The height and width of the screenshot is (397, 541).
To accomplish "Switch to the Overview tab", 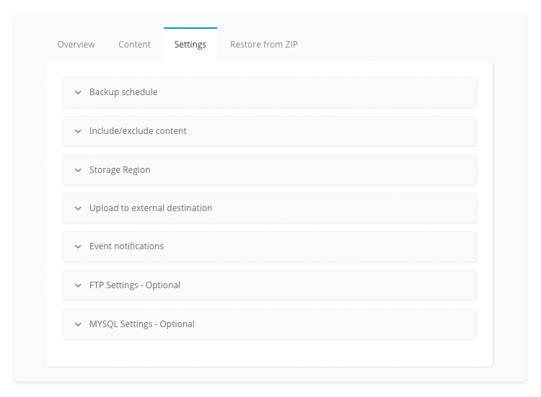I will pos(76,45).
